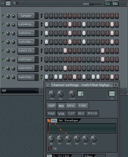Click the lit channel select light for mafz13hat
The width and height of the screenshot is (128, 157).
[x=42, y=77]
